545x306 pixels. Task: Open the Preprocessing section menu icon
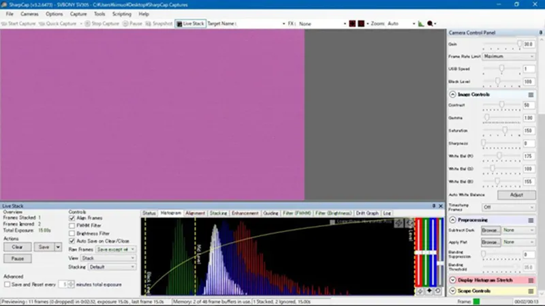click(x=531, y=220)
